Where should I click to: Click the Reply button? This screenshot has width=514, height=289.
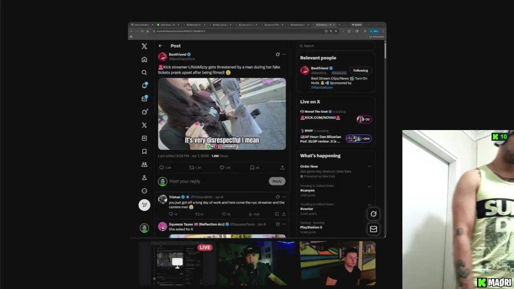277,181
